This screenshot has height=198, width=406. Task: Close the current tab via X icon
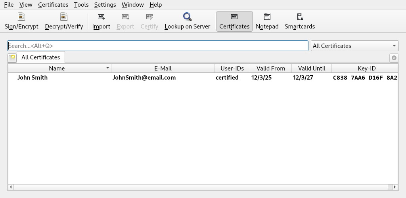pyautogui.click(x=394, y=58)
